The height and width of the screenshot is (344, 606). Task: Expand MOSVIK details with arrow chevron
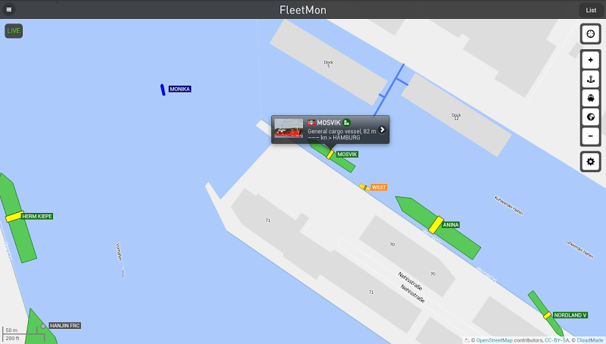click(382, 130)
